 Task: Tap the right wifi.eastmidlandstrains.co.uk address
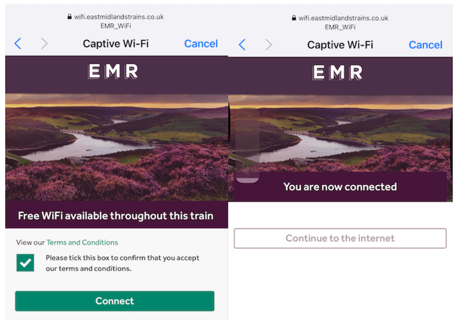pos(343,18)
